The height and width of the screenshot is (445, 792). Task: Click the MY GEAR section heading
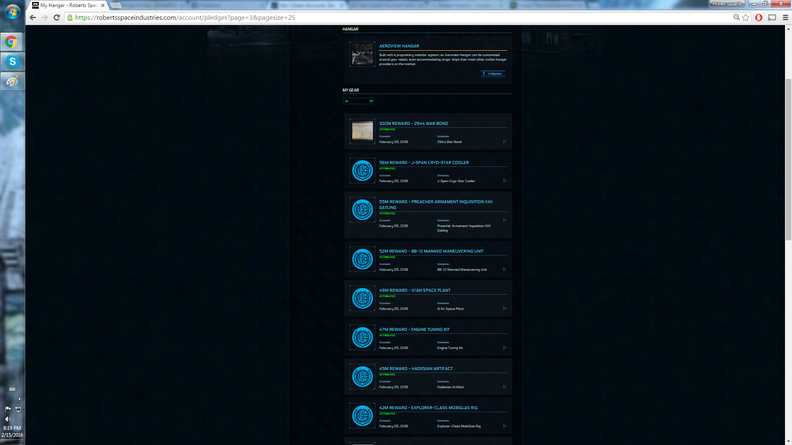tap(351, 90)
